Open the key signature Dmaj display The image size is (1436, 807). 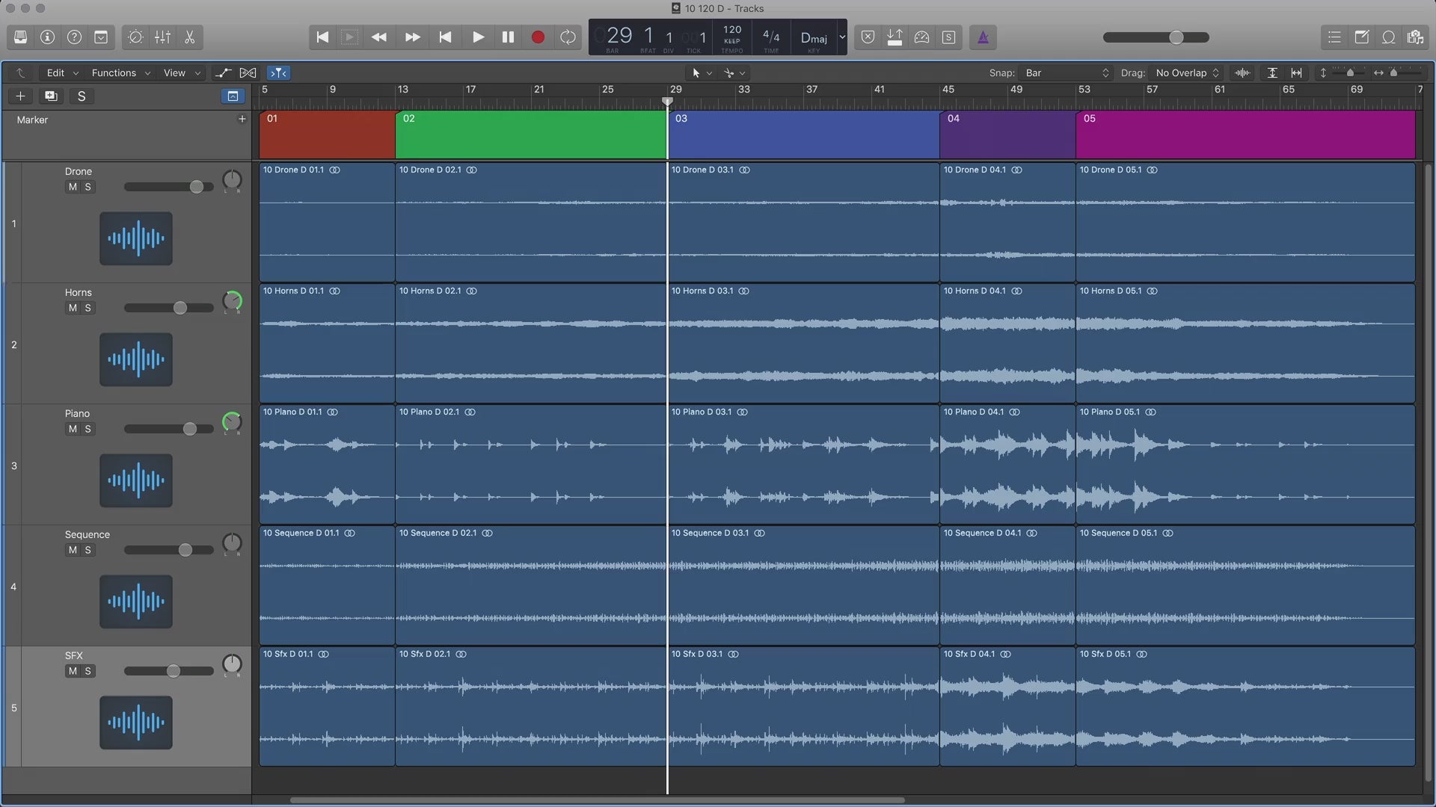coord(814,38)
